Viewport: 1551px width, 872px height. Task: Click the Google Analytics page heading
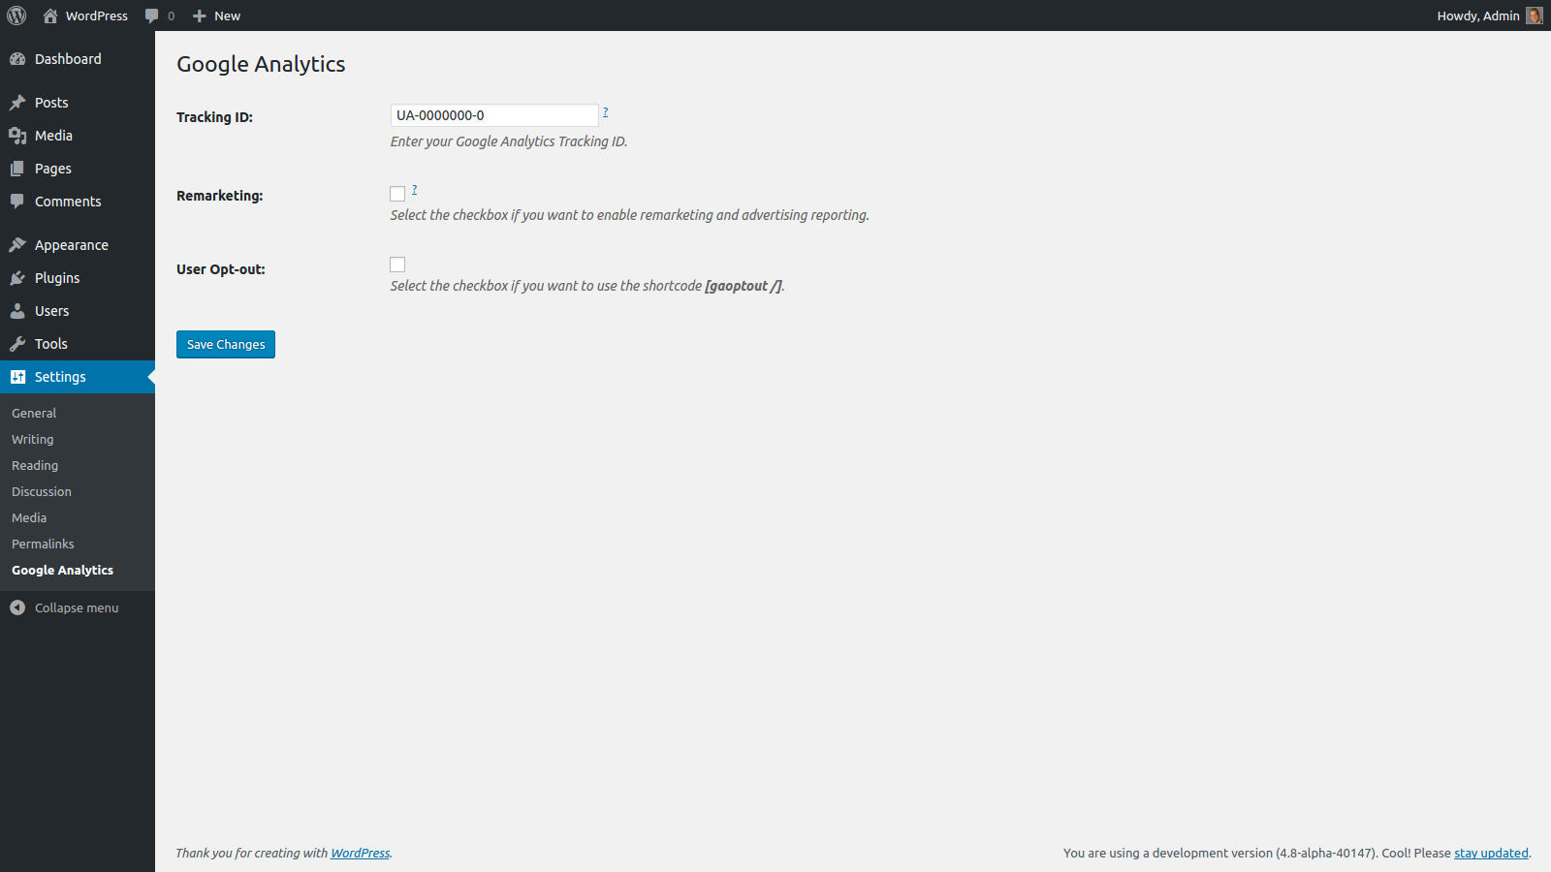(x=261, y=64)
